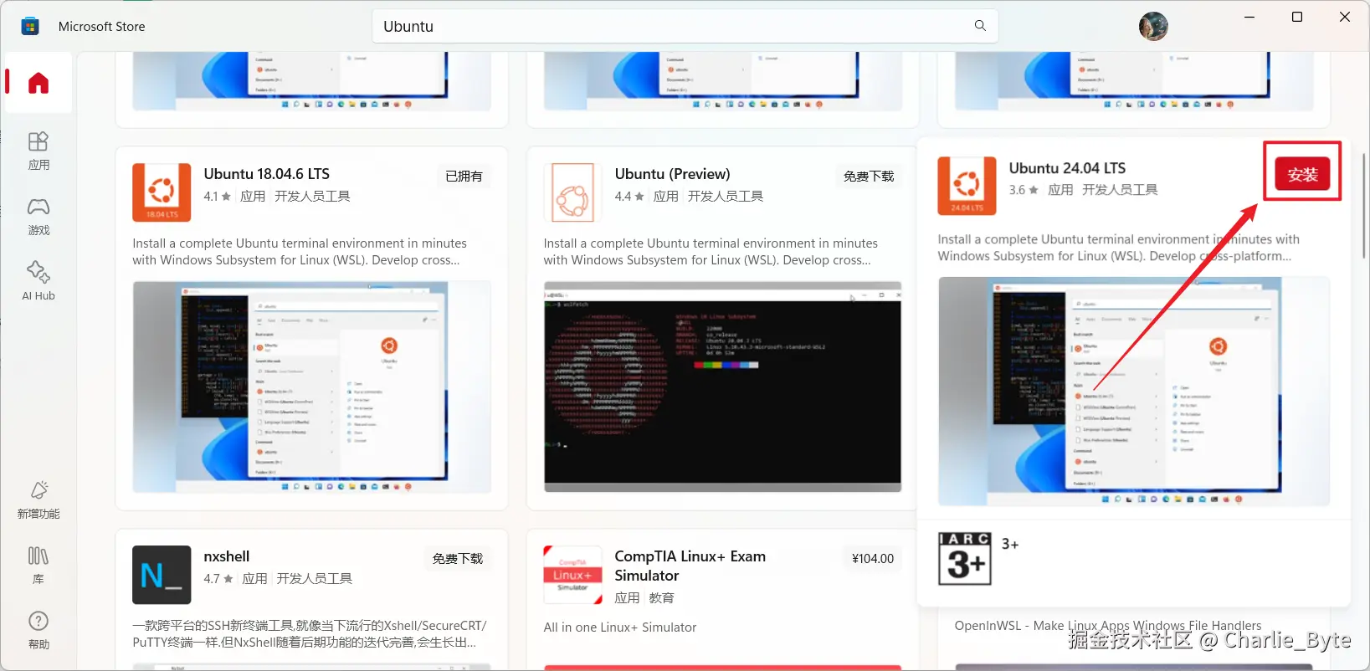1370x671 pixels.
Task: Open Ubuntu (Preview) terminal screenshot
Action: tap(722, 387)
